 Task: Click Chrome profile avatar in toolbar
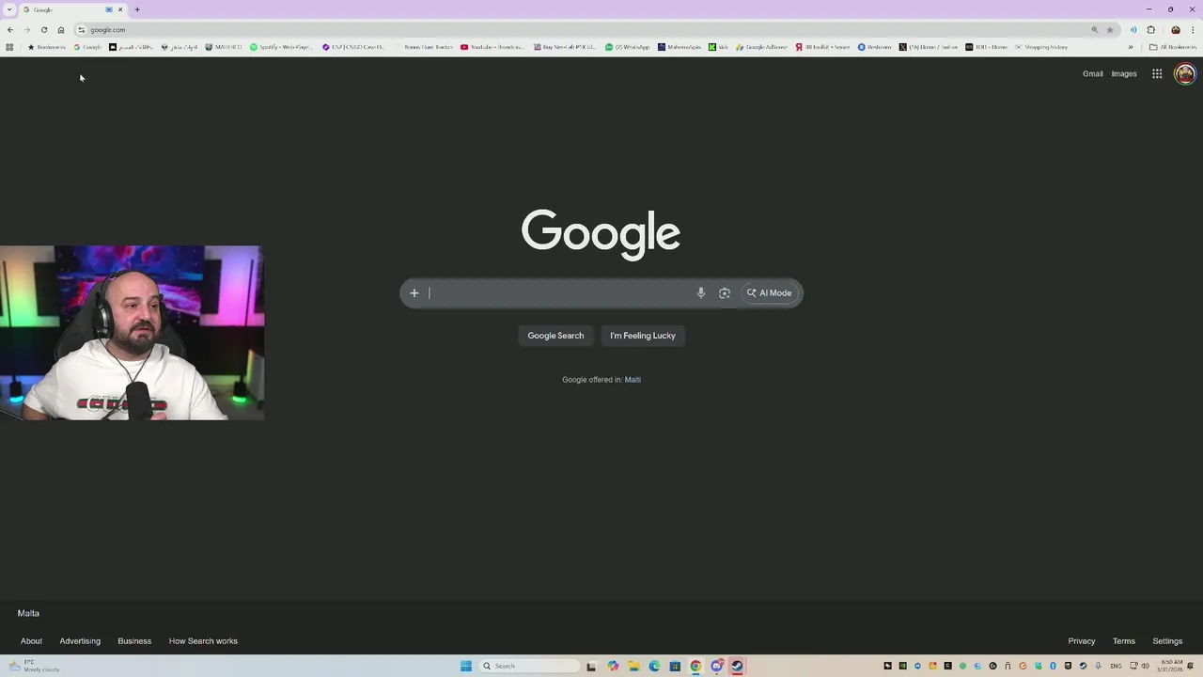tap(1175, 29)
